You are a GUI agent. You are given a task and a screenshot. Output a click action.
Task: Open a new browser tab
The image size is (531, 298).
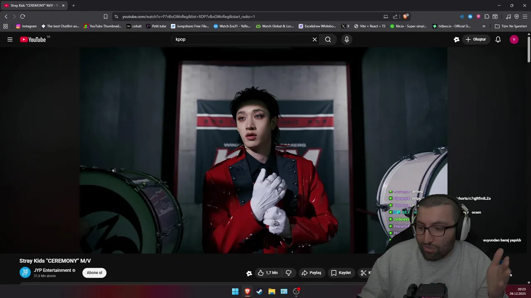coord(73,5)
